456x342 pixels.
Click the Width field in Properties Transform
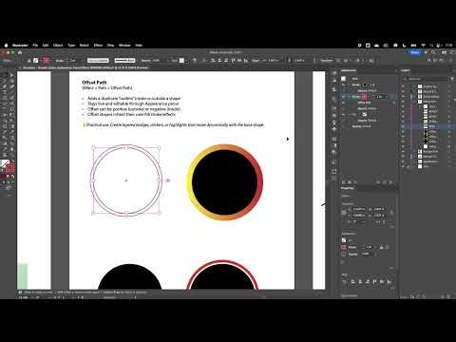379,209
